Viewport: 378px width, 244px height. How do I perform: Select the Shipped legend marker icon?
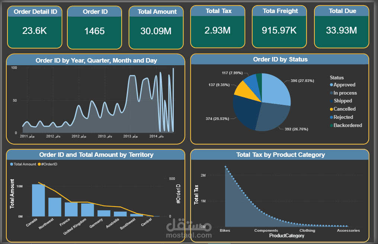tap(331, 101)
